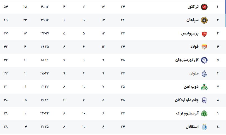Viewport: 226px width, 135px height.
Task: Open the سپاهان team name link
Action: [192, 20]
